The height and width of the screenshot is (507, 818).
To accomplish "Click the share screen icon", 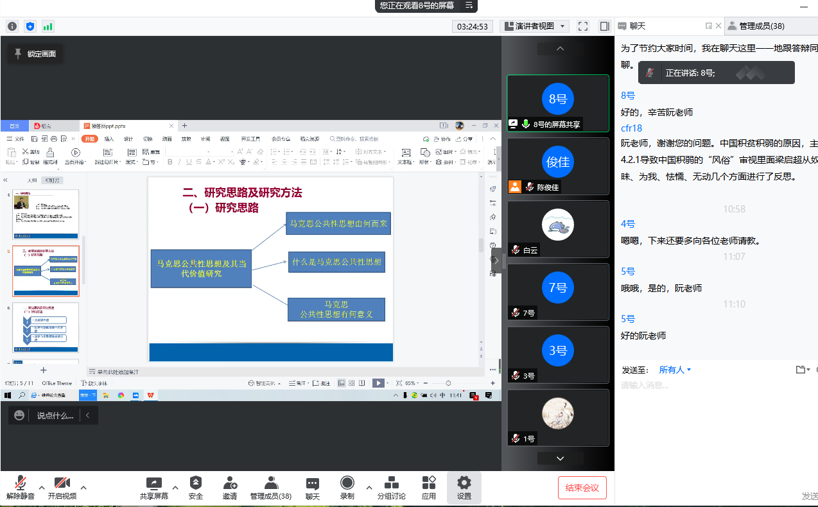I will [x=153, y=483].
